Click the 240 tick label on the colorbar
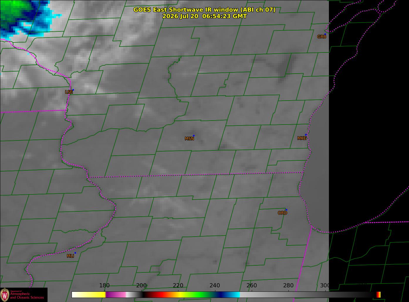Screen dimensions: 409x302 click(215, 286)
